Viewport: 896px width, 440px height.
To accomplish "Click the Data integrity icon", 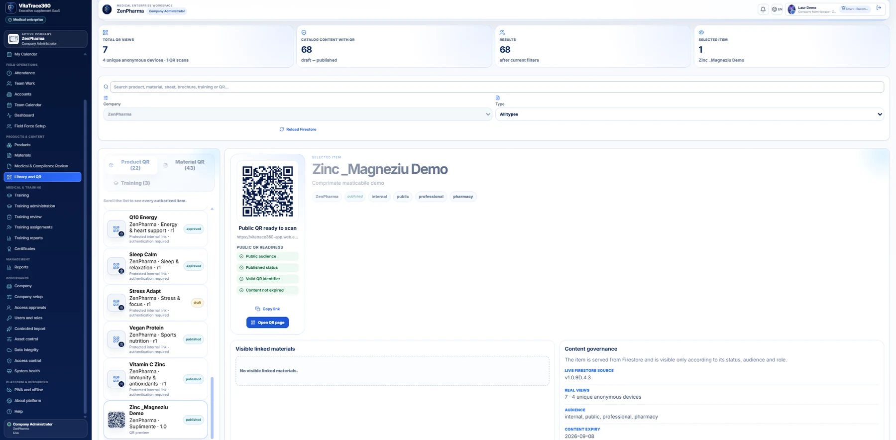I will point(9,350).
